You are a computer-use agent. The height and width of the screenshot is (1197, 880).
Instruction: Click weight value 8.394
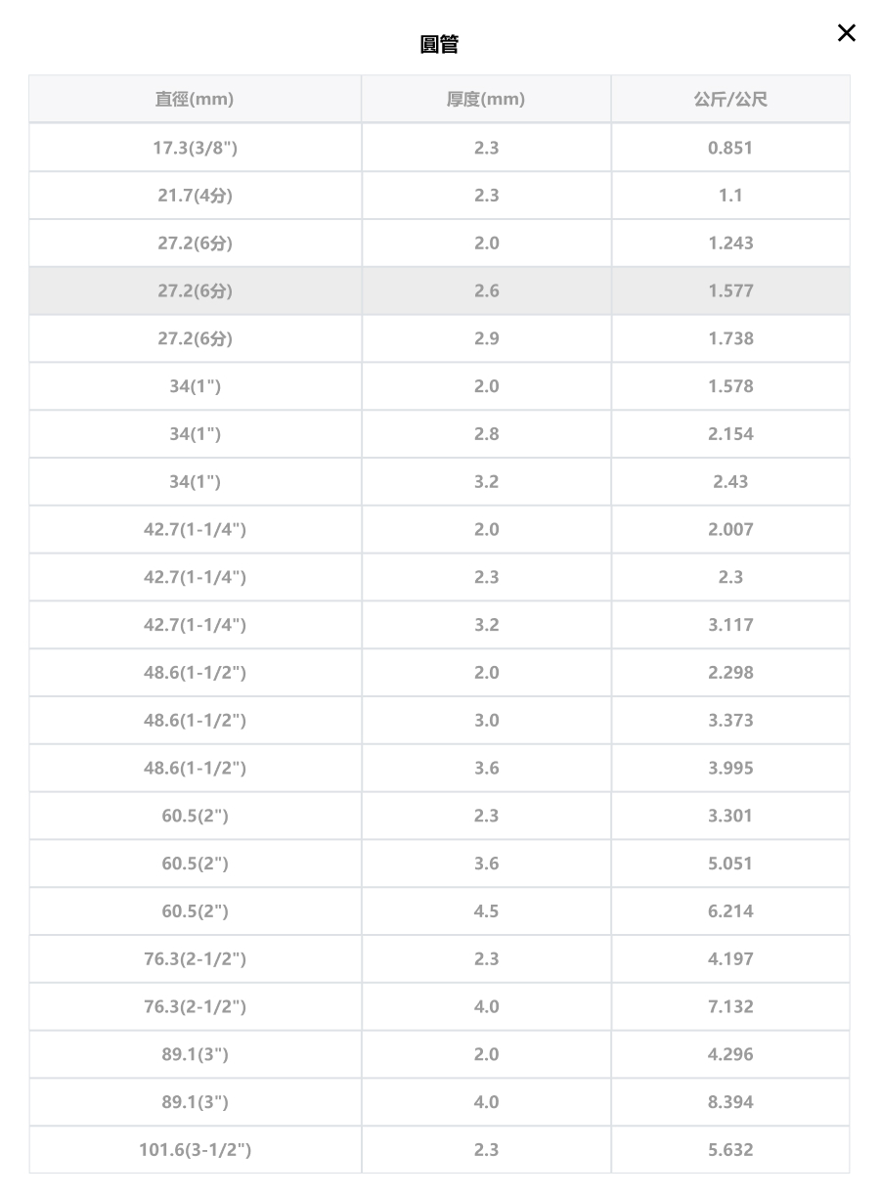pos(730,1102)
